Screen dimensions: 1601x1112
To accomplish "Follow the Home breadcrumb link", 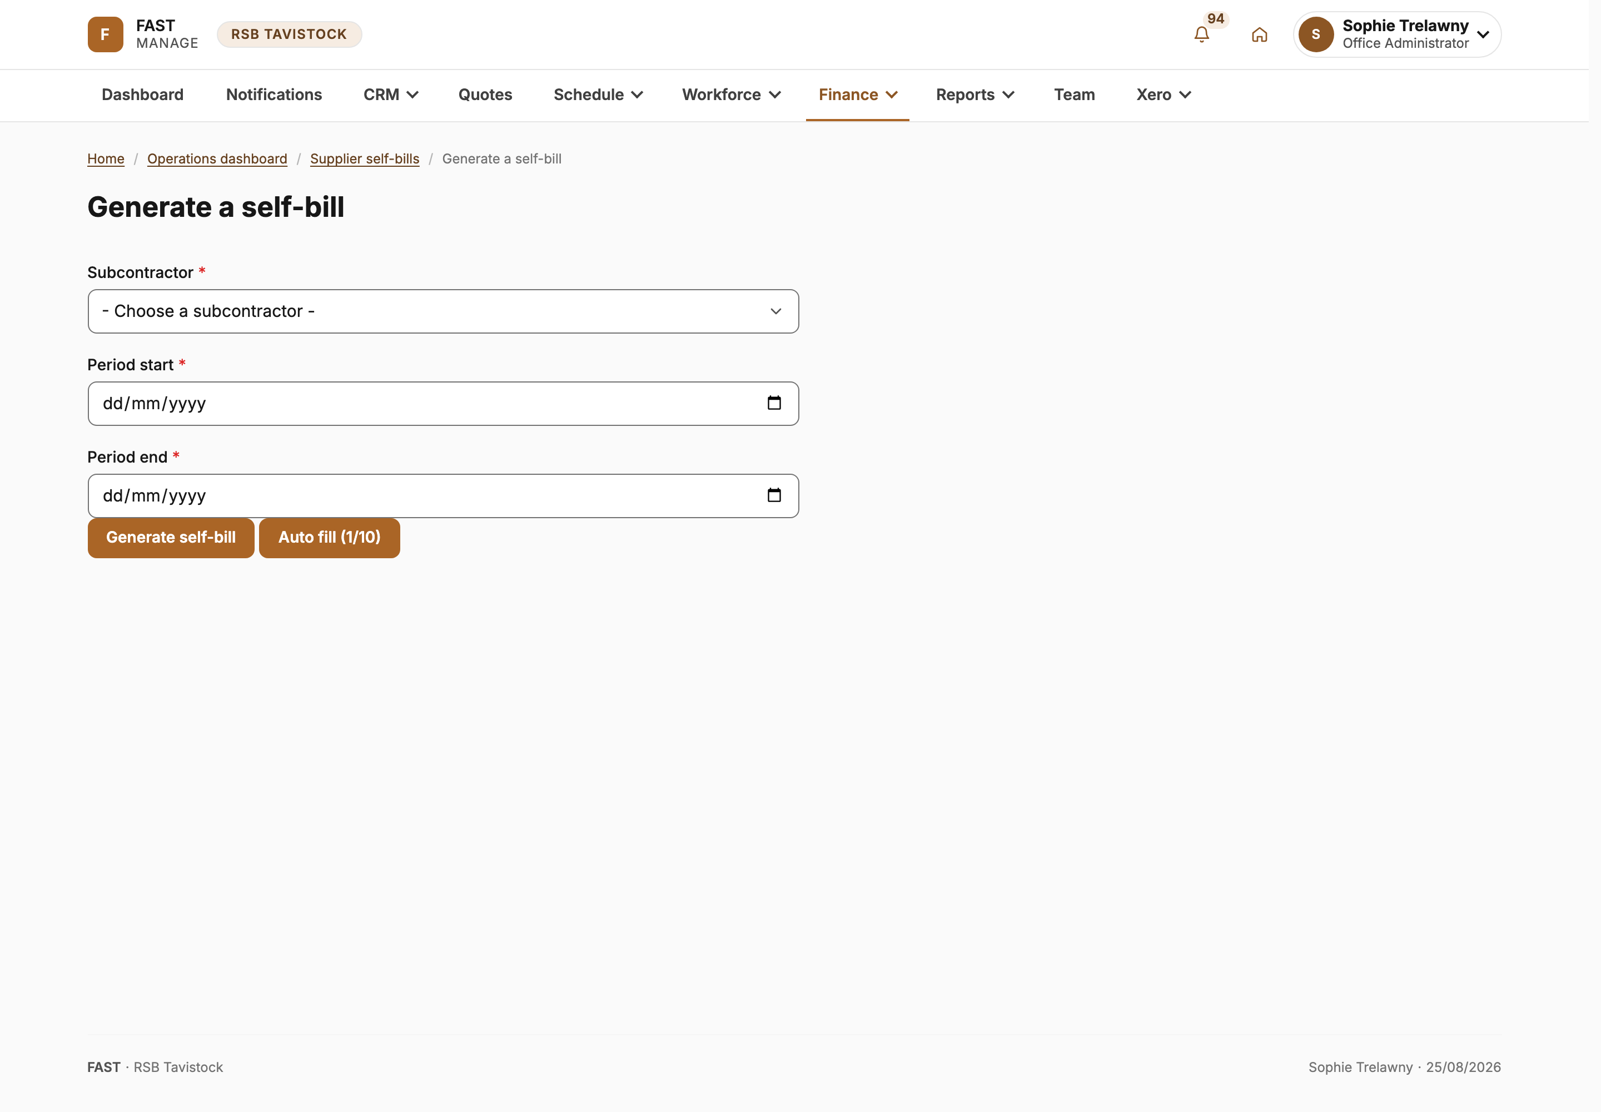I will [106, 159].
